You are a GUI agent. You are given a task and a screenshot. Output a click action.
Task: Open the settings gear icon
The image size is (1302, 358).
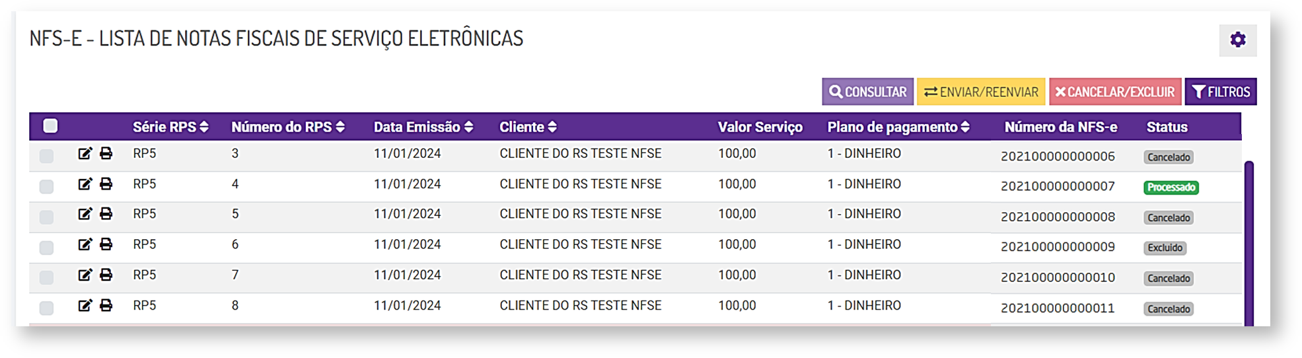[1237, 40]
